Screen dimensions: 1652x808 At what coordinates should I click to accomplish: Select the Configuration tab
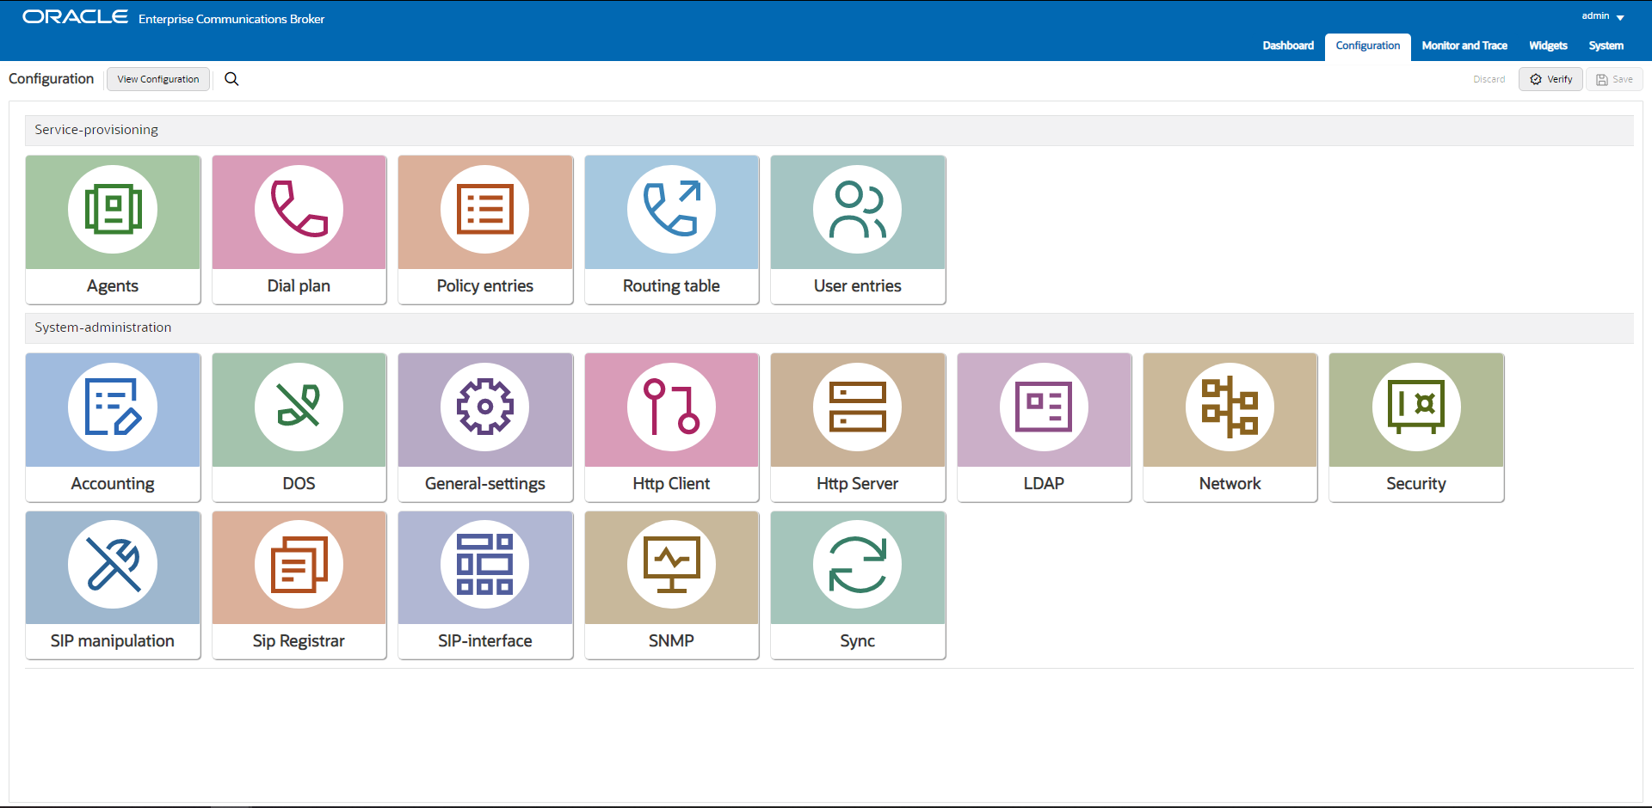[1368, 46]
